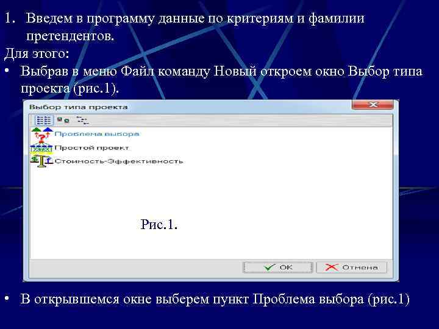The width and height of the screenshot is (439, 329).
Task: Click the Отмена cancel button
Action: coord(352,267)
